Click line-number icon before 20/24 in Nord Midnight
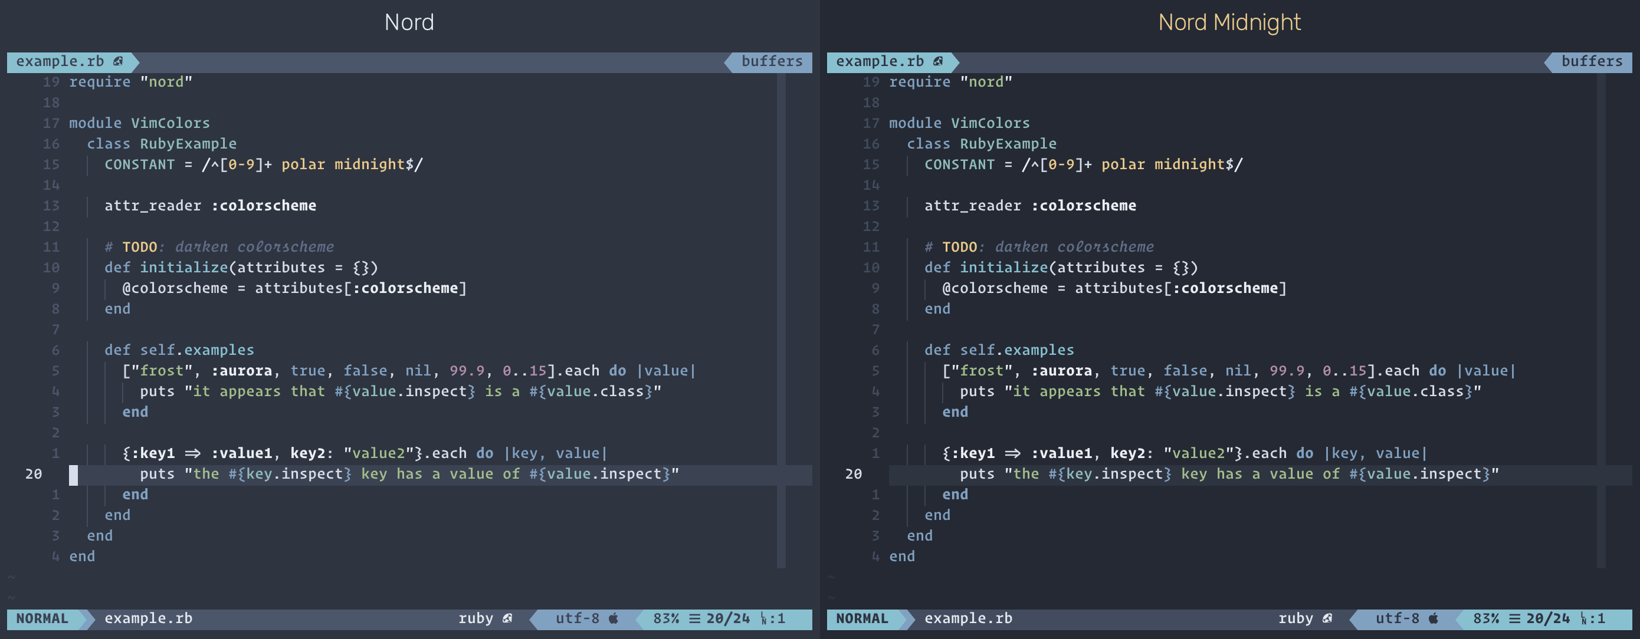Screen dimensions: 1640x639 [1514, 618]
